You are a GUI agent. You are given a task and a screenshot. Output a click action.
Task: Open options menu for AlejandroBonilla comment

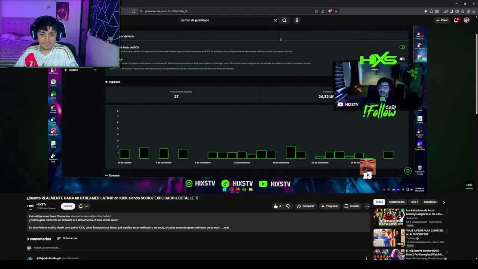pyautogui.click(x=366, y=258)
